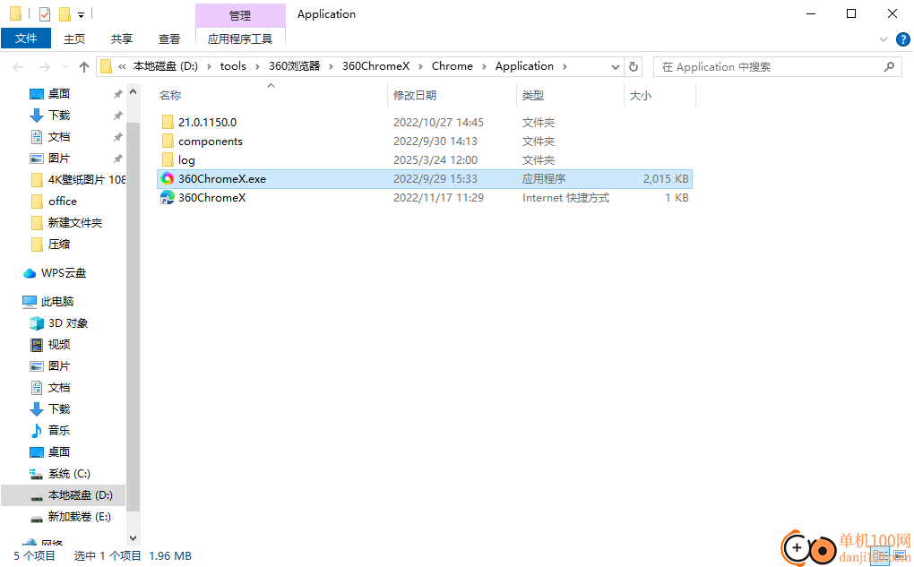Click the Application breadcrumb segment
Screen dimensions: 914x567
524,66
